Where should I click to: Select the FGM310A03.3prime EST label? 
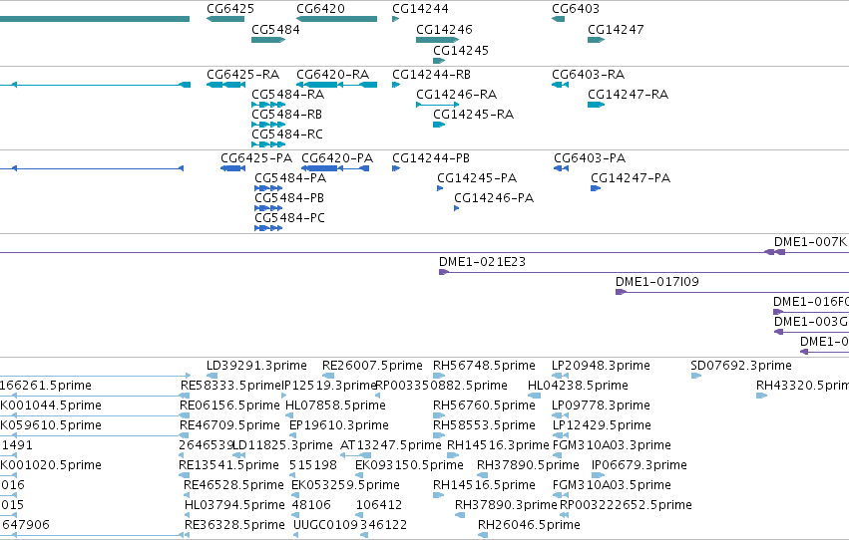point(612,446)
